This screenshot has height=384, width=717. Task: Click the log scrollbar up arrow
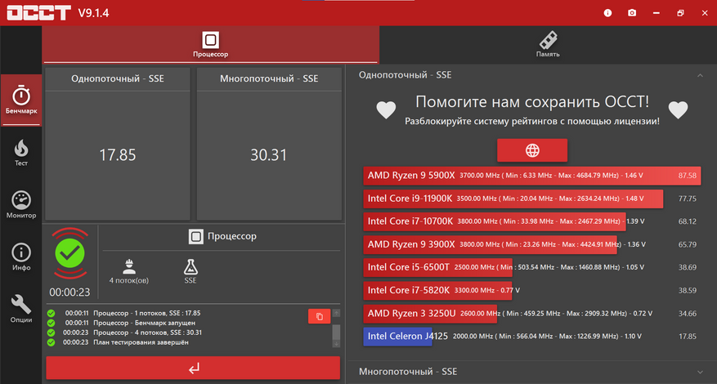[336, 313]
